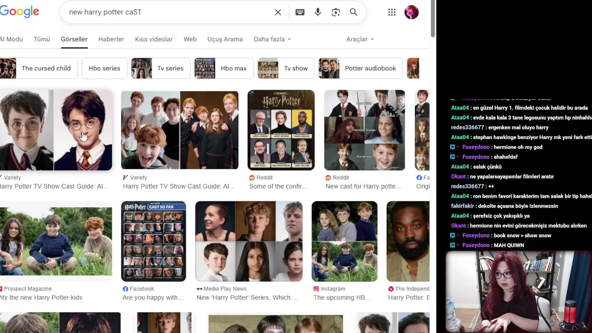Screen dimensions: 592x333
Task: Search by image with Lens icon
Action: point(336,12)
